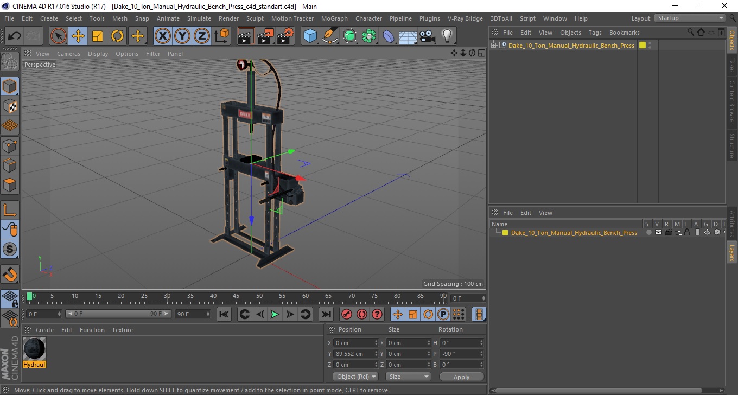Open the Sculpt menu
This screenshot has width=738, height=395.
(x=255, y=18)
